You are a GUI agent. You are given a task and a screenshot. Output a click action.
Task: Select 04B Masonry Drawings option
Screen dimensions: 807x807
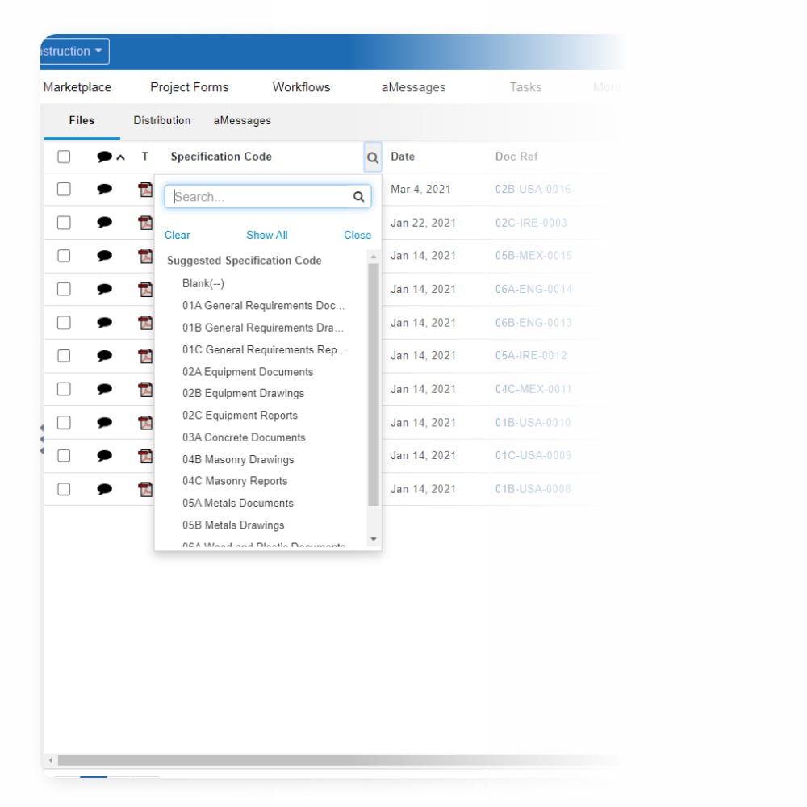(238, 460)
